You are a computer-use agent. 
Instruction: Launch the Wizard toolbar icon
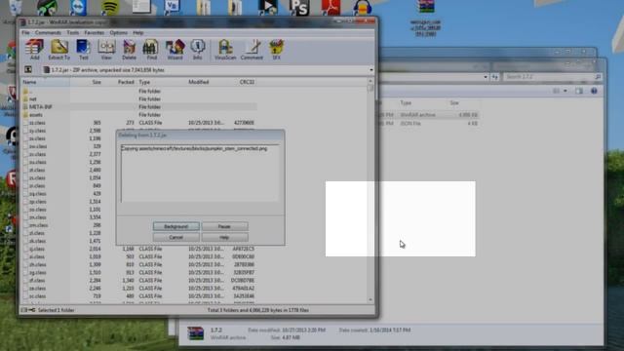pyautogui.click(x=175, y=50)
